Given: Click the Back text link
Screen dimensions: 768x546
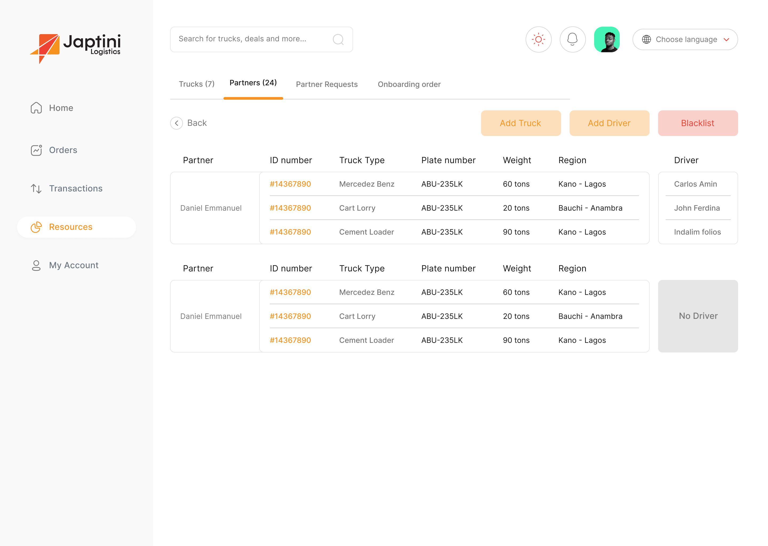Looking at the screenshot, I should (x=197, y=123).
